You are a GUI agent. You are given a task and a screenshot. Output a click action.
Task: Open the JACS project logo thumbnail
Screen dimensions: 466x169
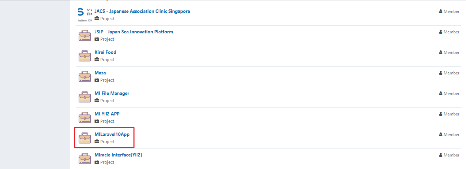click(x=84, y=15)
